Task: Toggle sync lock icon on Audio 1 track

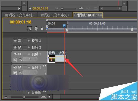Action: [x=20, y=67]
